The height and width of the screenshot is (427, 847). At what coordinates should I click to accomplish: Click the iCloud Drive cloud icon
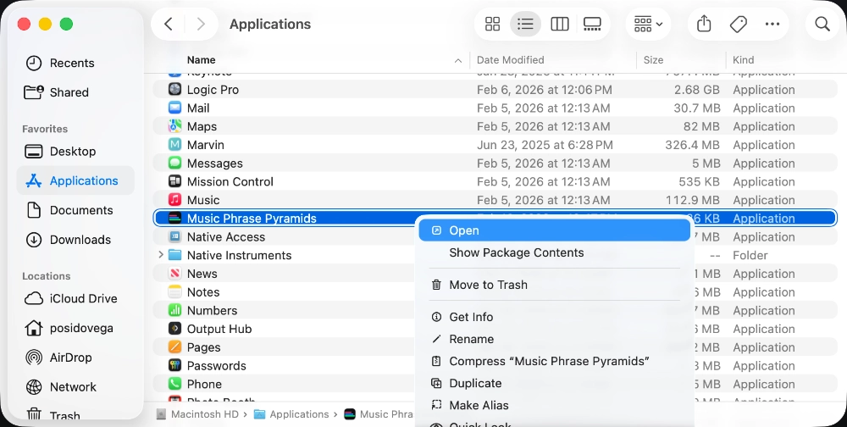point(34,298)
